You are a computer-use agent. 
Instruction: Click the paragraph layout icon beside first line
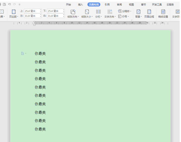23,53
